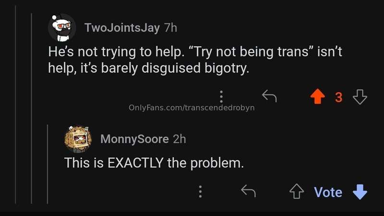Reply to MonnySoore's comment

(248, 191)
